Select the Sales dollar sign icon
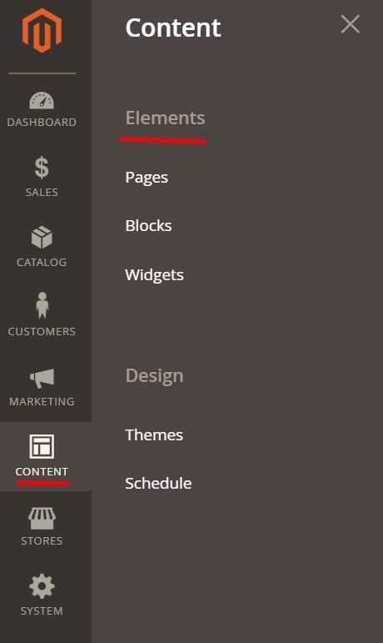This screenshot has width=383, height=643. tap(42, 168)
